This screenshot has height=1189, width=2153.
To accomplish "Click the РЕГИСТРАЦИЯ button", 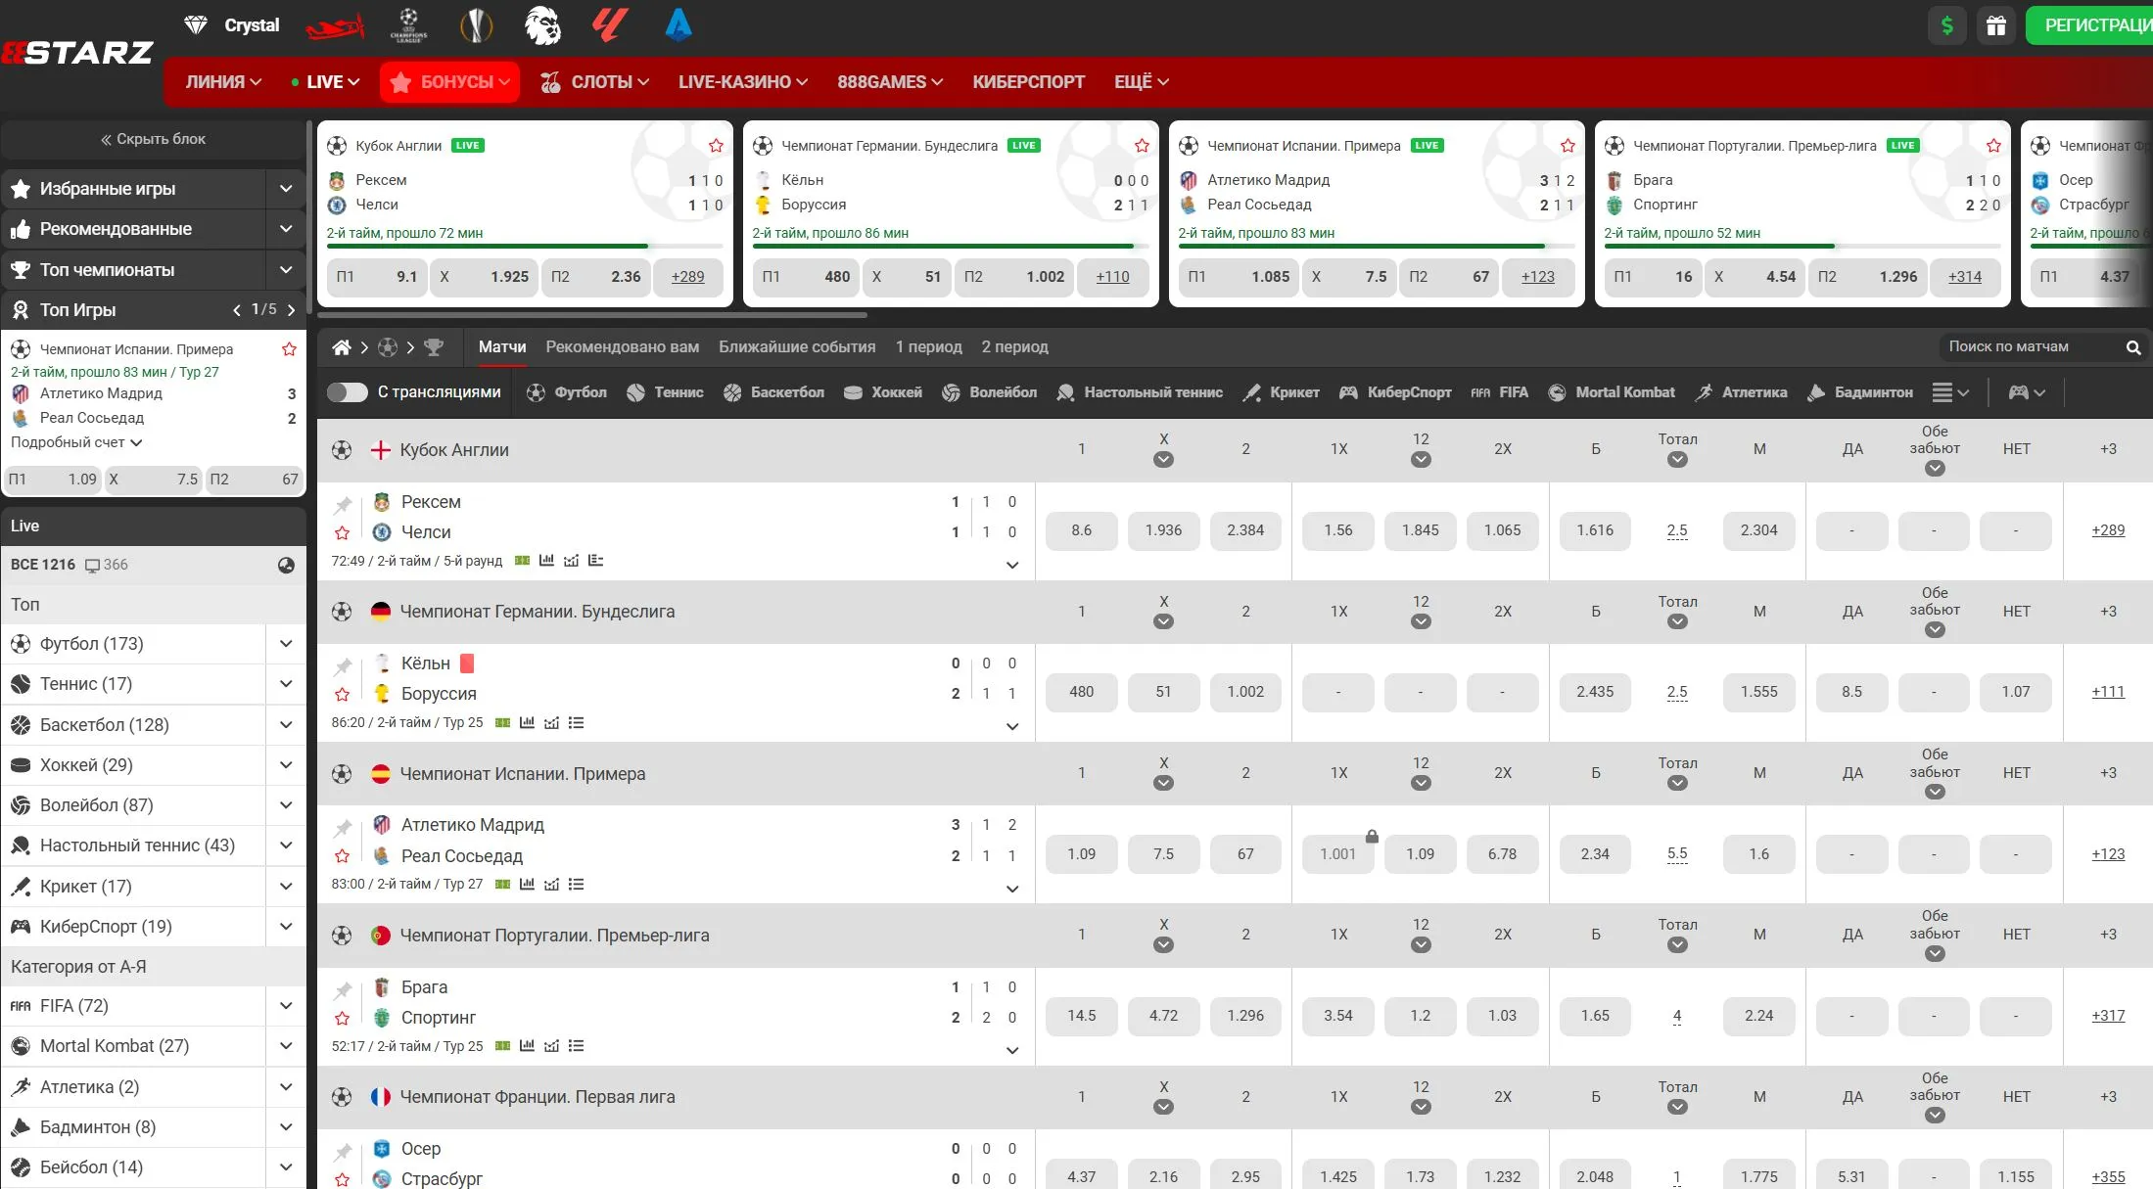I will click(x=2093, y=25).
